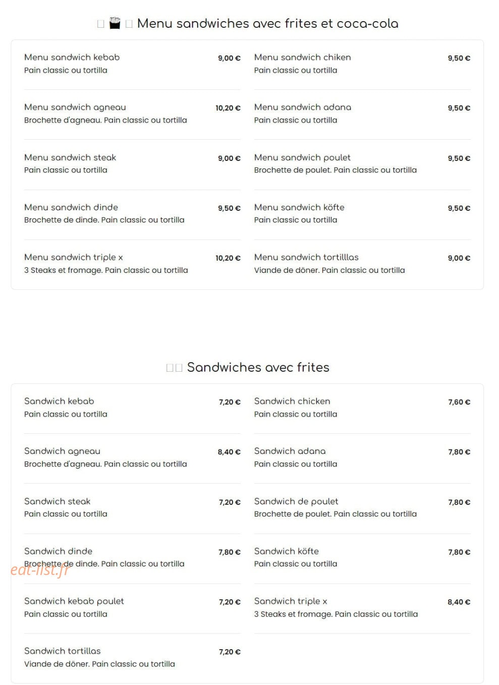Viewport: 499px width, 685px height.
Task: Click the 7,60 € Sandwich chicken price
Action: [459, 402]
